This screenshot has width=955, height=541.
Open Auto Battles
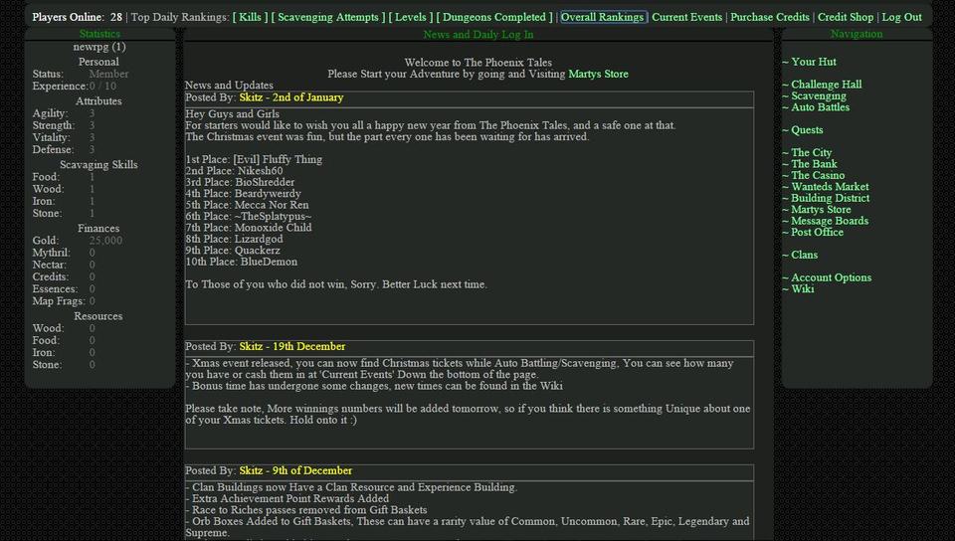820,107
